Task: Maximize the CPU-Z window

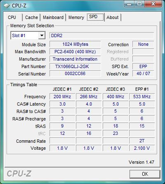Action: click(x=139, y=4)
